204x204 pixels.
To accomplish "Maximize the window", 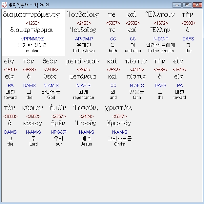I will [187, 5].
